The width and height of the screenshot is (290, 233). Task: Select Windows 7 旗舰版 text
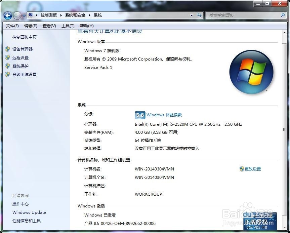click(x=102, y=50)
